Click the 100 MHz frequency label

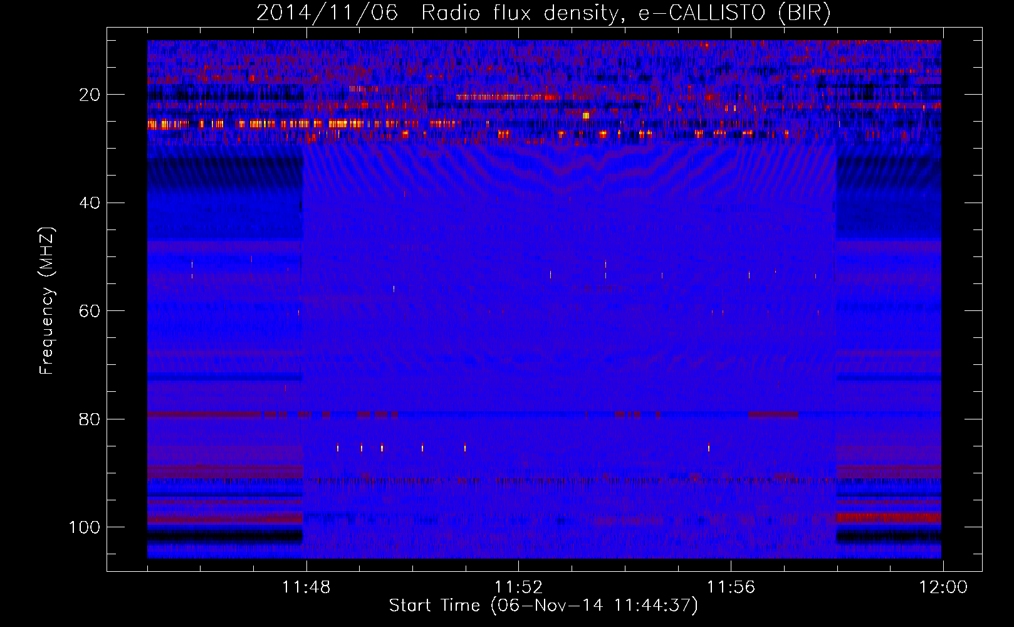click(x=85, y=527)
